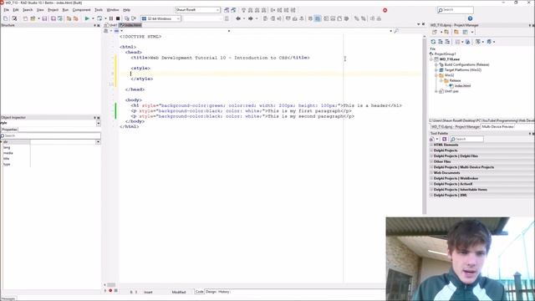Screen dimensions: 535x301
Task: Switch to the index.html editor tab
Action: pyautogui.click(x=130, y=26)
